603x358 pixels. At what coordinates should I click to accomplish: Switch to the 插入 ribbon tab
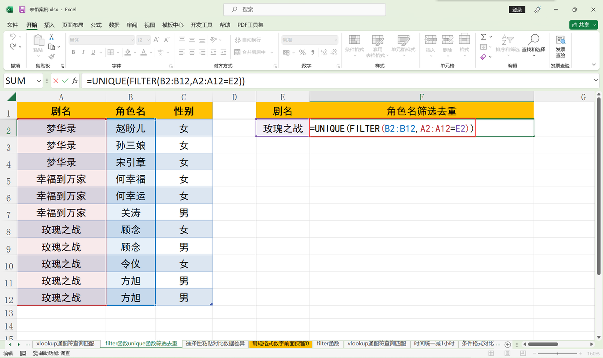tap(49, 25)
